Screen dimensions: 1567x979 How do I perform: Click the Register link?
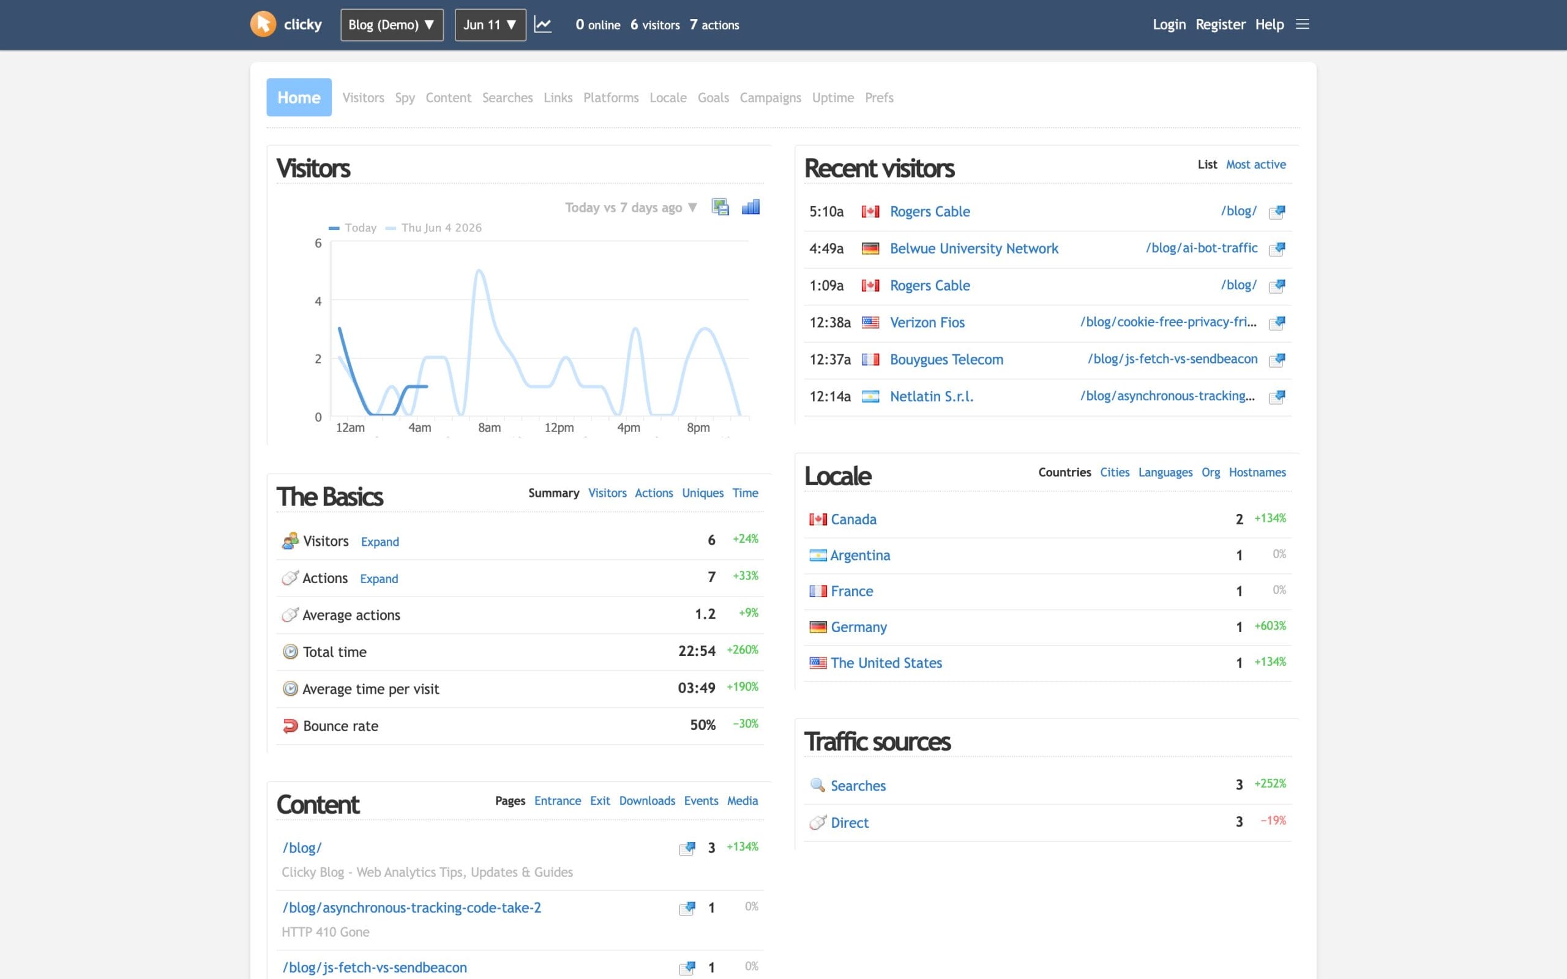(1220, 24)
